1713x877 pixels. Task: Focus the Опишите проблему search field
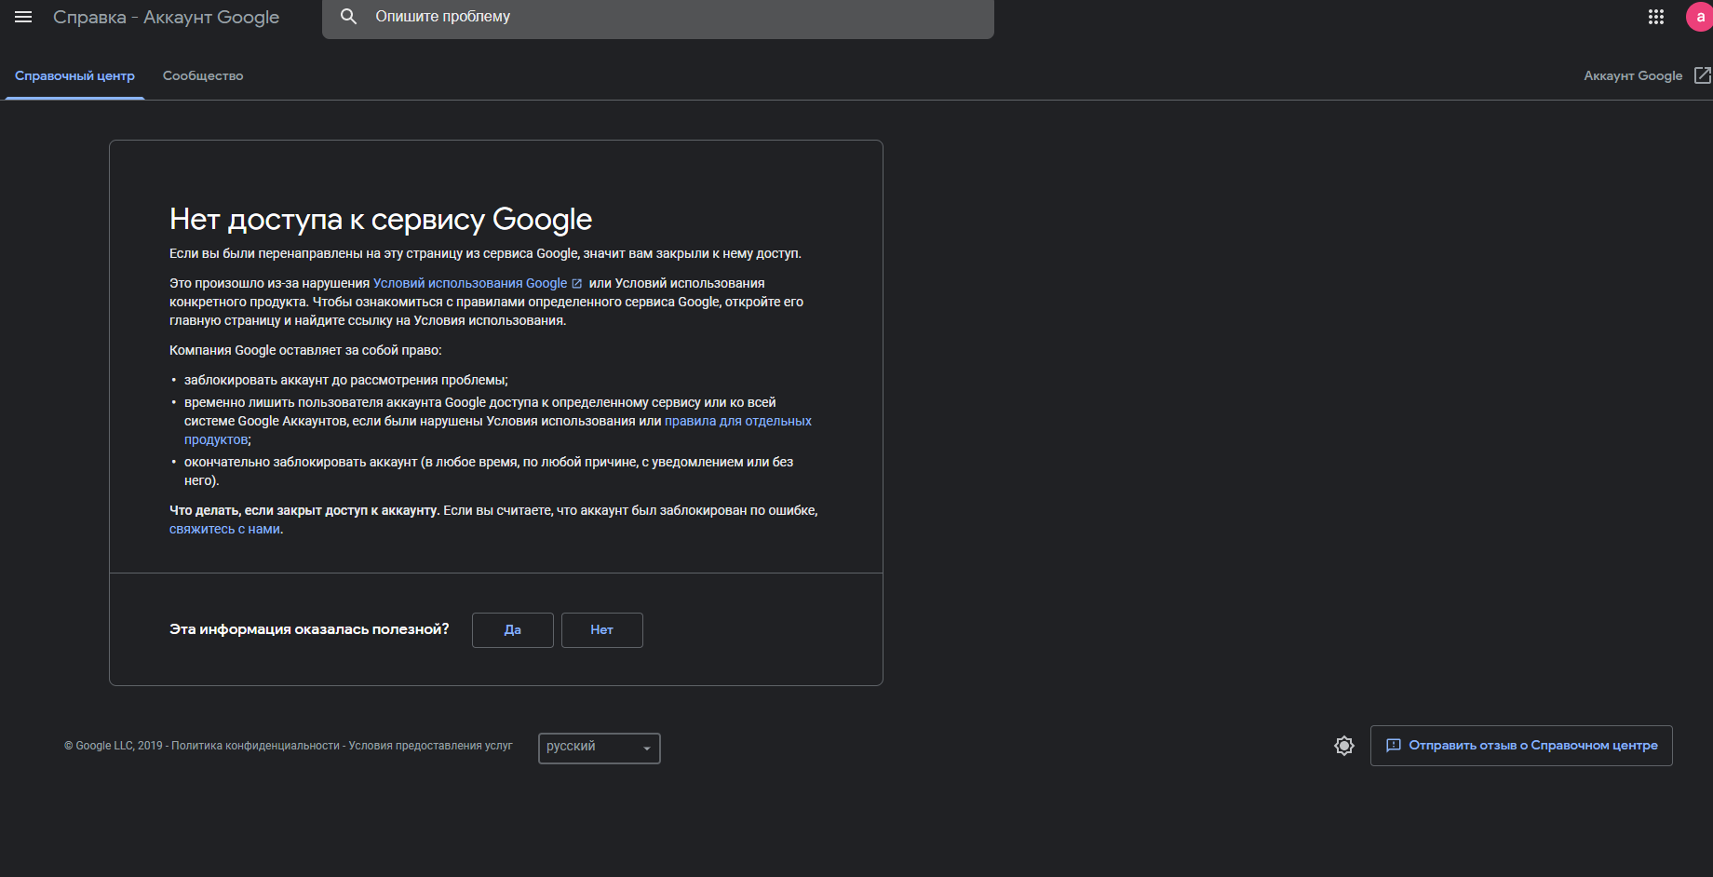658,18
